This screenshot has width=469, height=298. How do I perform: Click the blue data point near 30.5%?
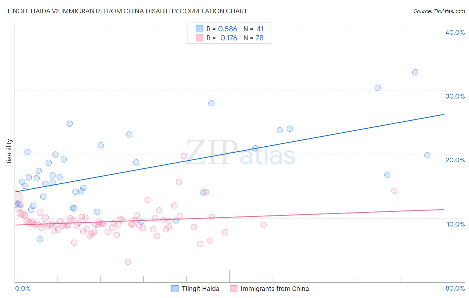coord(378,88)
